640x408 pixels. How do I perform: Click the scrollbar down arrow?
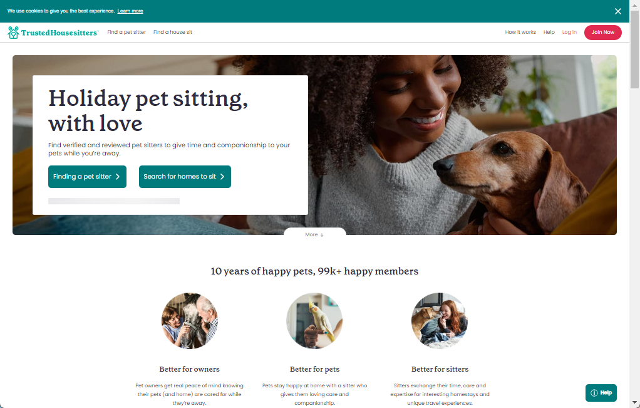click(635, 403)
